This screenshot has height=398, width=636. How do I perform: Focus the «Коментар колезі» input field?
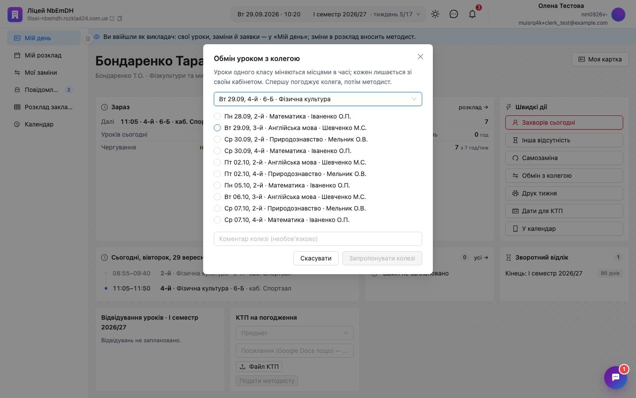[x=318, y=239]
